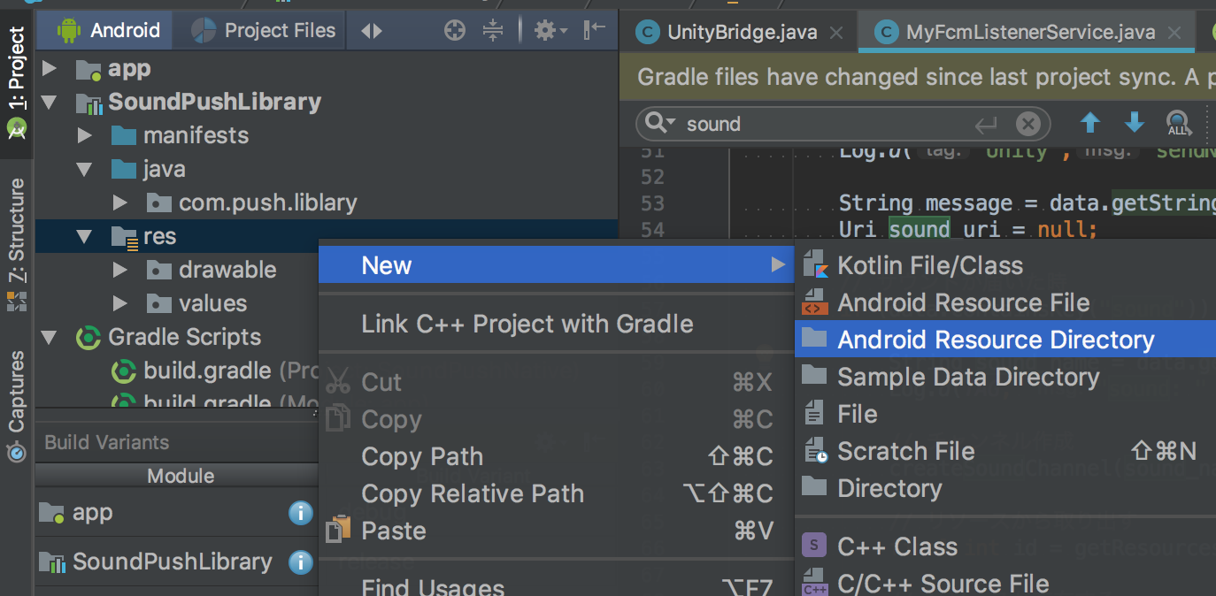Switch to MyFcmListenerService.java tab
This screenshot has width=1216, height=596.
pos(1030,33)
